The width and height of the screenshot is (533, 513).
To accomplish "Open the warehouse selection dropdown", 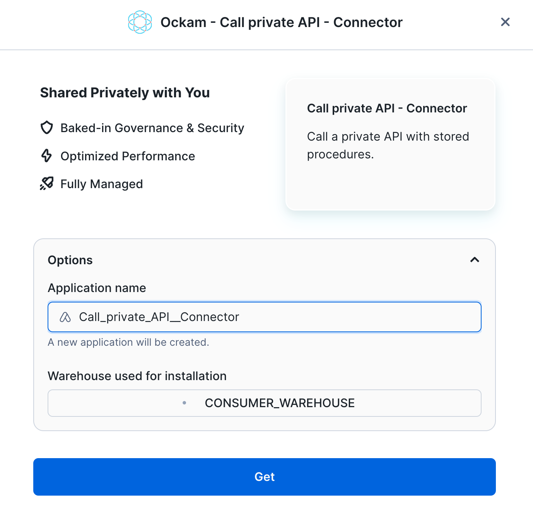I will tap(265, 403).
